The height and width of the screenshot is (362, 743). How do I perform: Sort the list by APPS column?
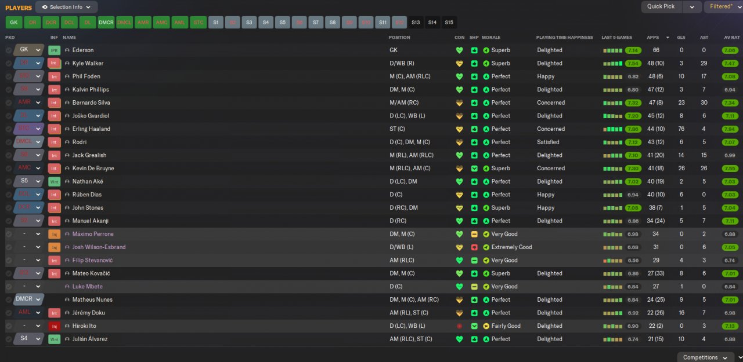click(x=653, y=38)
